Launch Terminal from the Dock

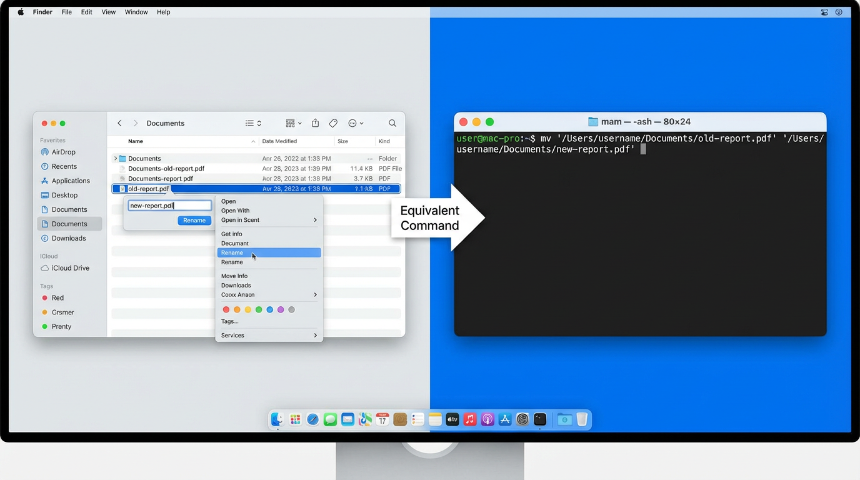[x=539, y=419]
